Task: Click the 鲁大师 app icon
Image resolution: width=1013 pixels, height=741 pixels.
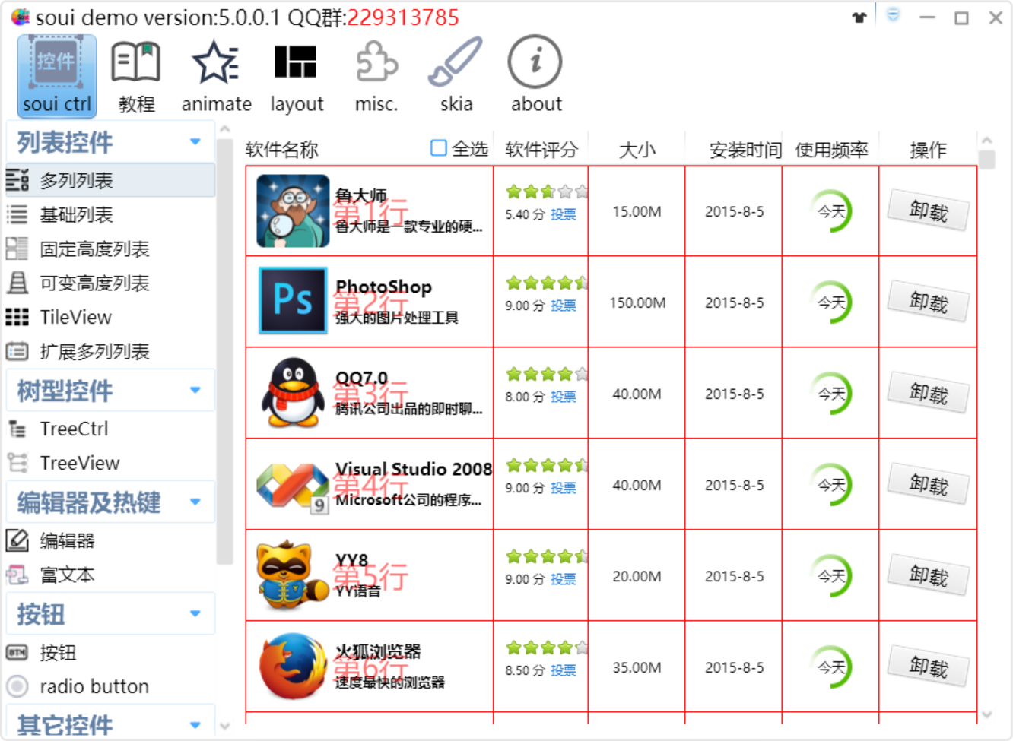Action: [293, 211]
